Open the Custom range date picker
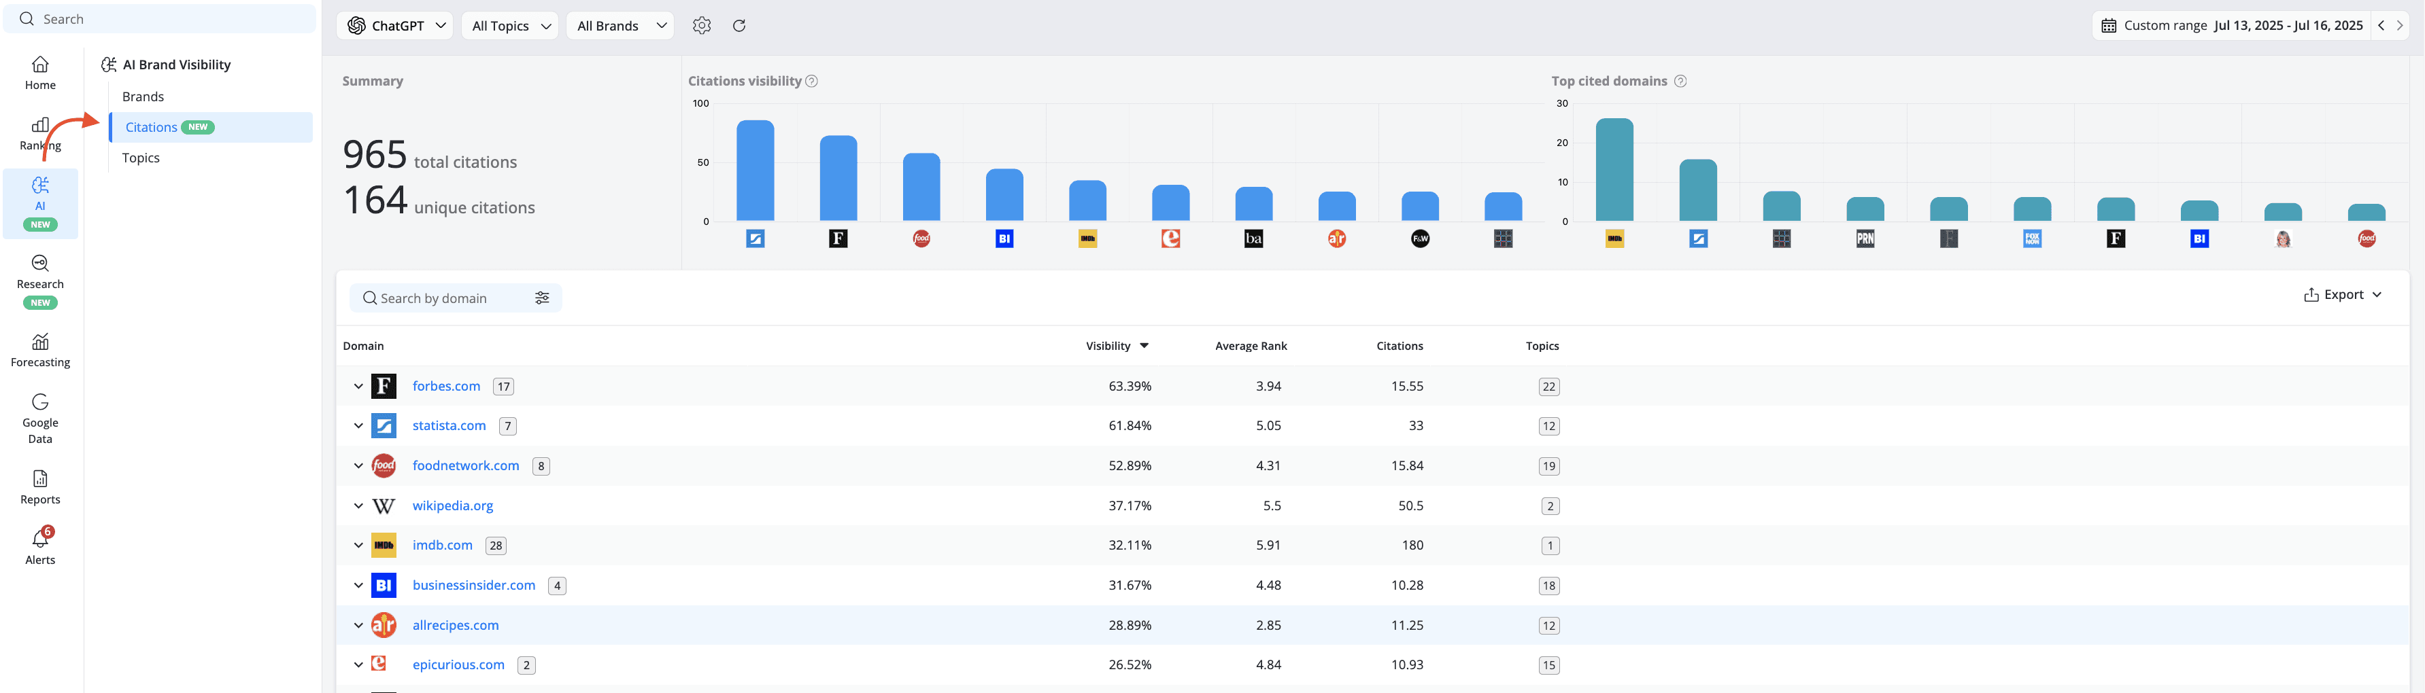Image resolution: width=2425 pixels, height=693 pixels. pos(2232,25)
